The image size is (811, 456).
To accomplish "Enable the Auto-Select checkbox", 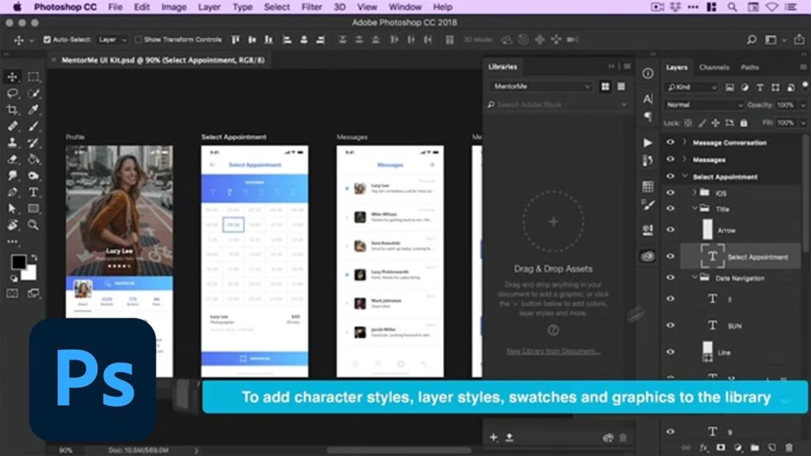I will (47, 40).
